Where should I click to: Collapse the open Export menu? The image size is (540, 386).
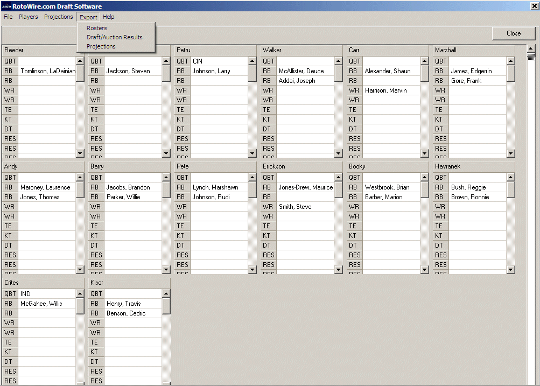tap(88, 17)
